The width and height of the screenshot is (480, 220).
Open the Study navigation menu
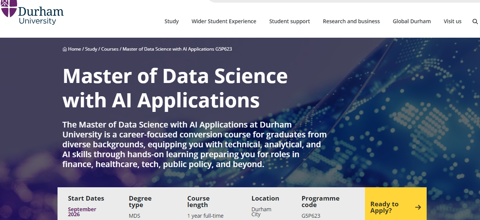coord(171,21)
